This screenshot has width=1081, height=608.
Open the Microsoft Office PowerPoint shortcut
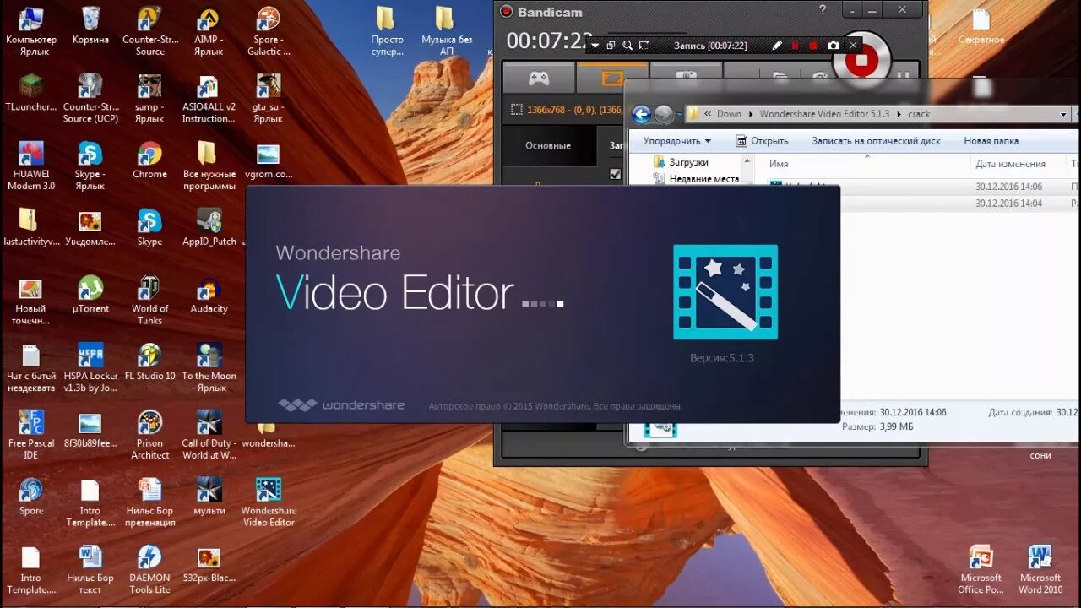point(981,569)
